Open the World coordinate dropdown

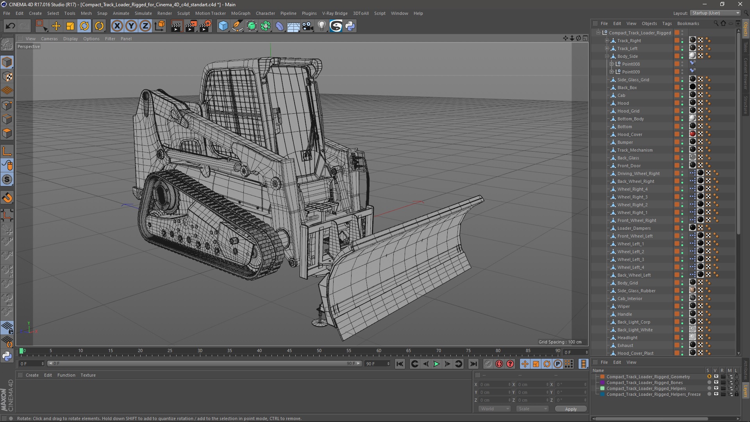click(495, 409)
